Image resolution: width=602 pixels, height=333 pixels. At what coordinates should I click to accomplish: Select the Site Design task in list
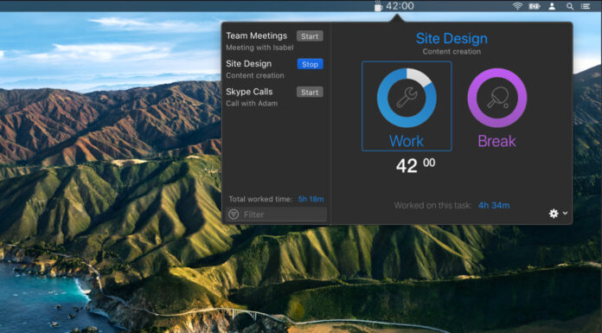coord(274,69)
